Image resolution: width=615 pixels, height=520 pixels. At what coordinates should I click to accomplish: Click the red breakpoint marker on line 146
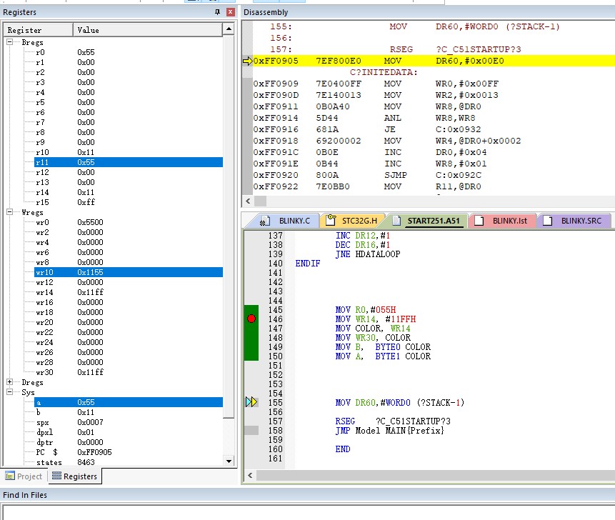pyautogui.click(x=251, y=319)
